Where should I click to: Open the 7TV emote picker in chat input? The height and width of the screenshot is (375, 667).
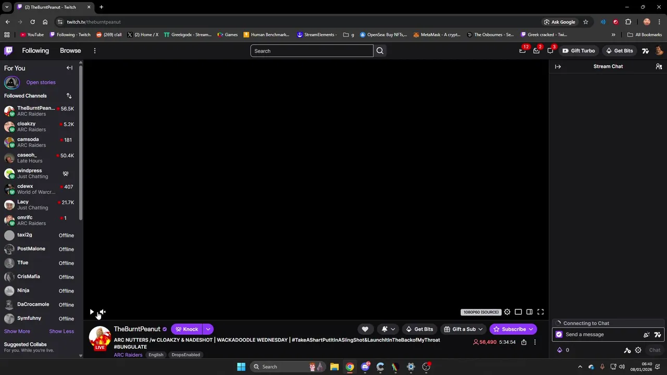(x=658, y=334)
